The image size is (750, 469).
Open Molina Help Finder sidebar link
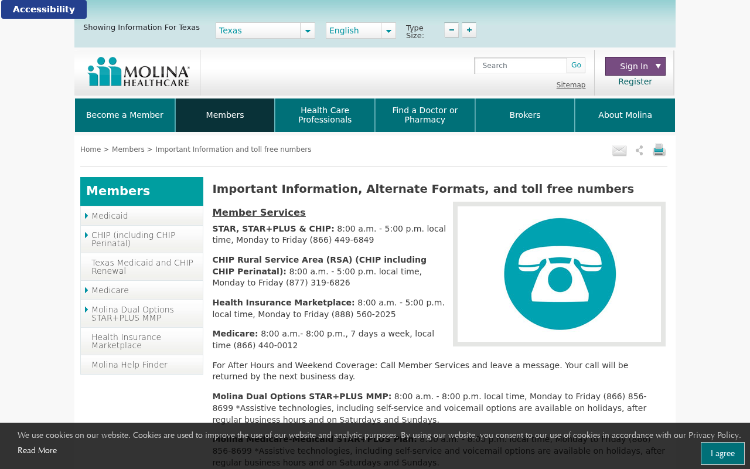(x=142, y=365)
